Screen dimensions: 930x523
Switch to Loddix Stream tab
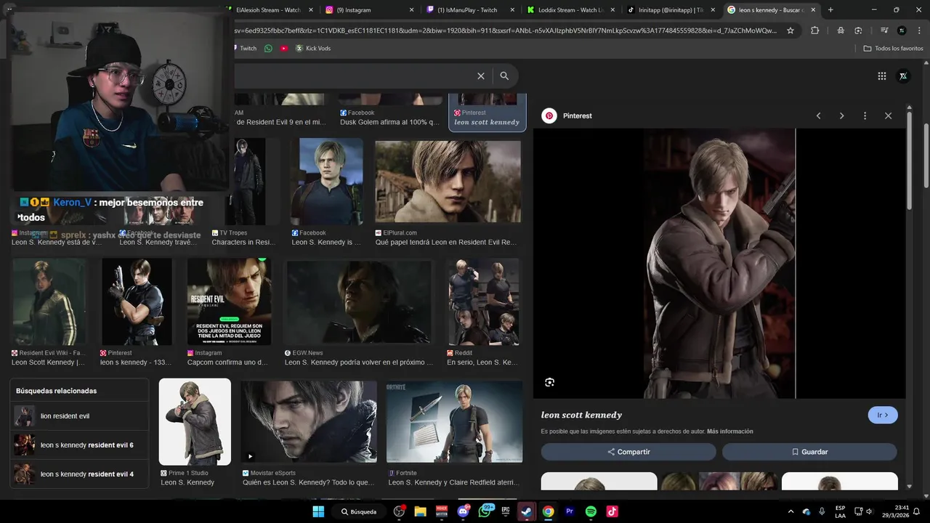point(571,10)
